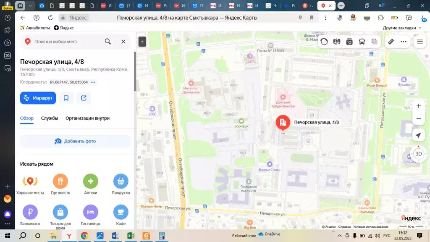This screenshot has height=242, width=430.
Task: Expand Другие закладки bookmarks folder
Action: (x=402, y=28)
